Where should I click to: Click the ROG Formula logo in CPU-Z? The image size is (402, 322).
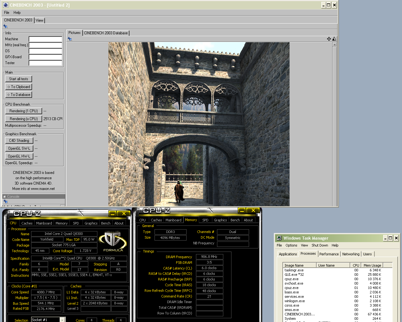click(113, 241)
